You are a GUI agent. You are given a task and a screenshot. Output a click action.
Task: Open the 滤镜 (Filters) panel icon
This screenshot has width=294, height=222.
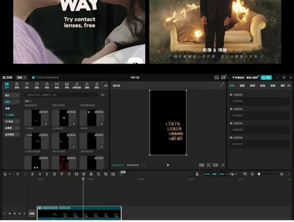(x=87, y=86)
